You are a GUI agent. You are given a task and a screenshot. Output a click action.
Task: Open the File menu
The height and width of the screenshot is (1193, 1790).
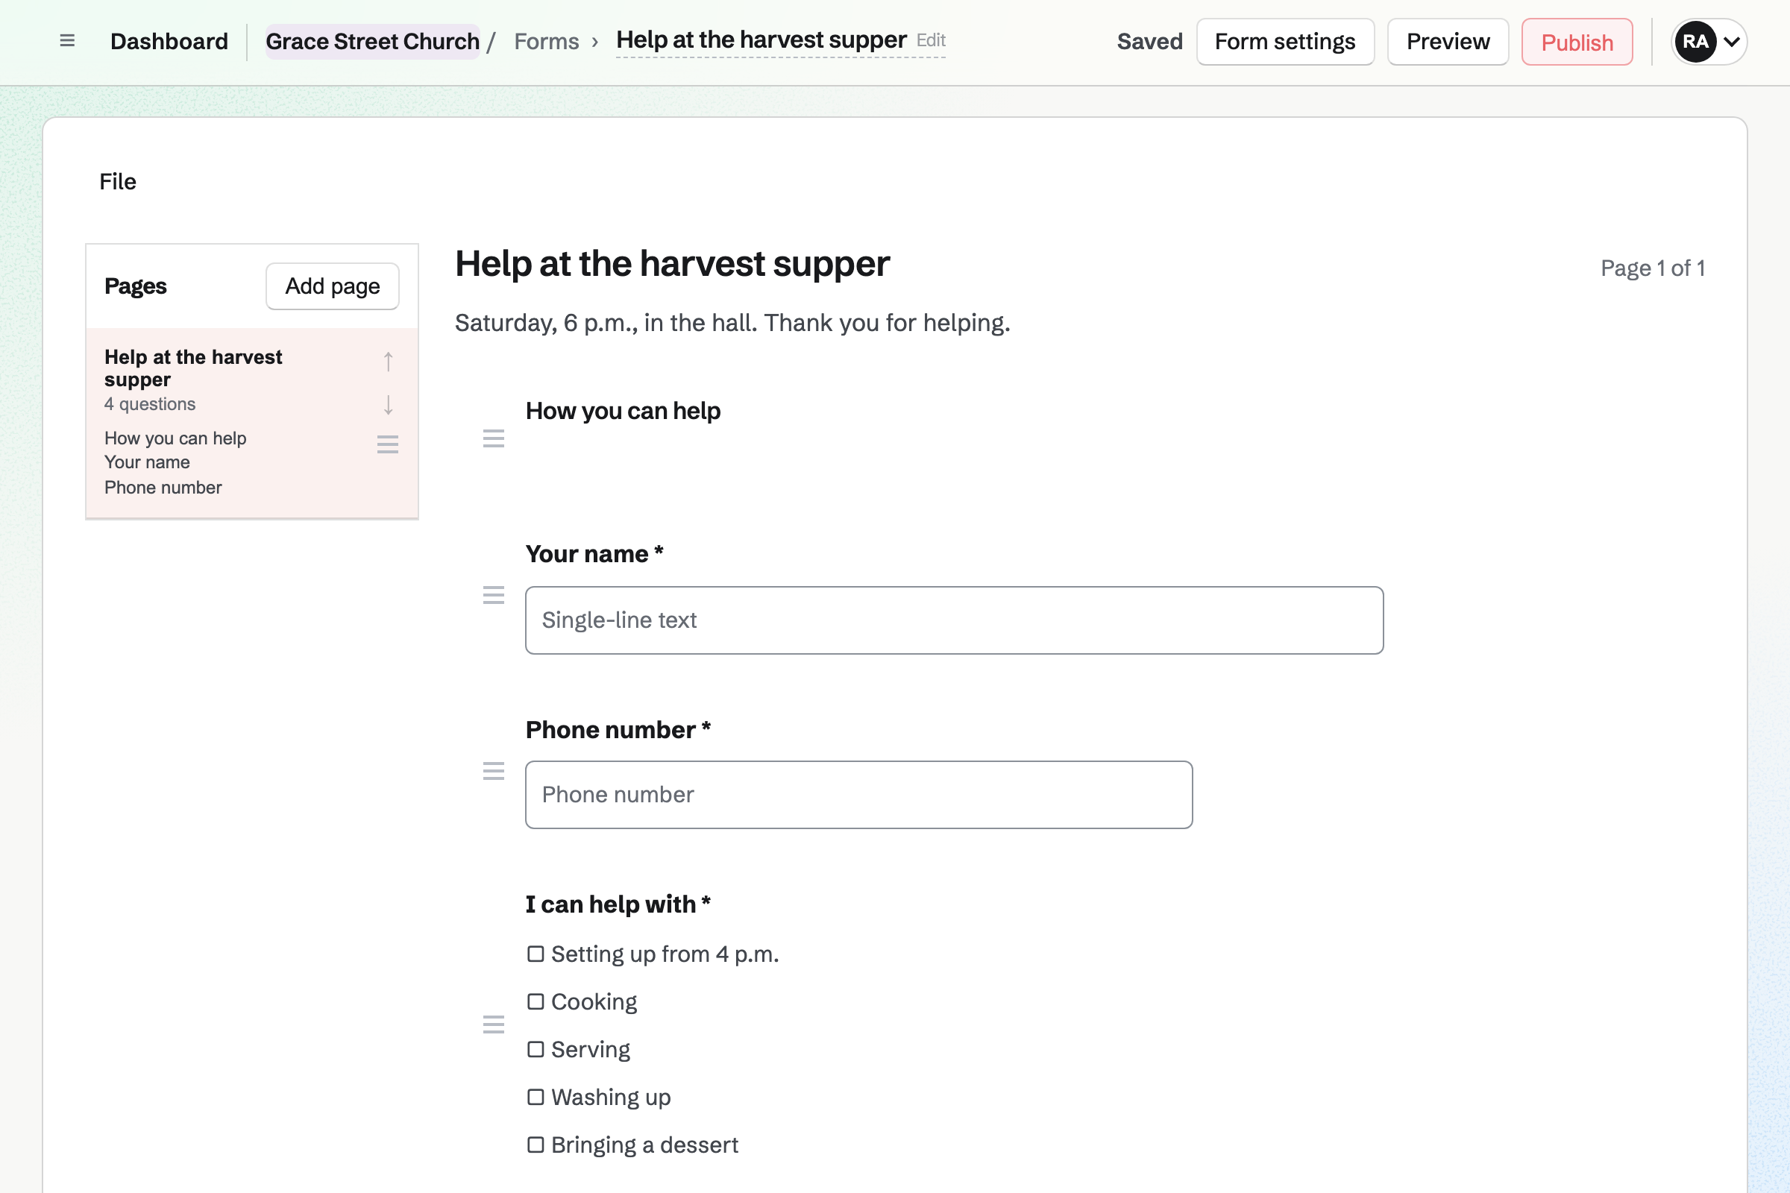[x=117, y=181]
